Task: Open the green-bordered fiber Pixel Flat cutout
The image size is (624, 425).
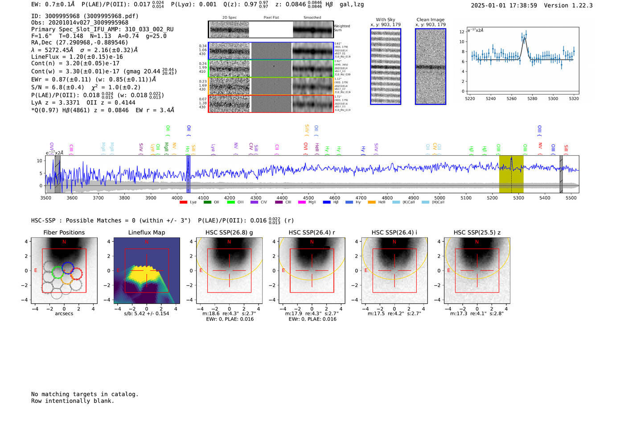Action: pos(271,69)
